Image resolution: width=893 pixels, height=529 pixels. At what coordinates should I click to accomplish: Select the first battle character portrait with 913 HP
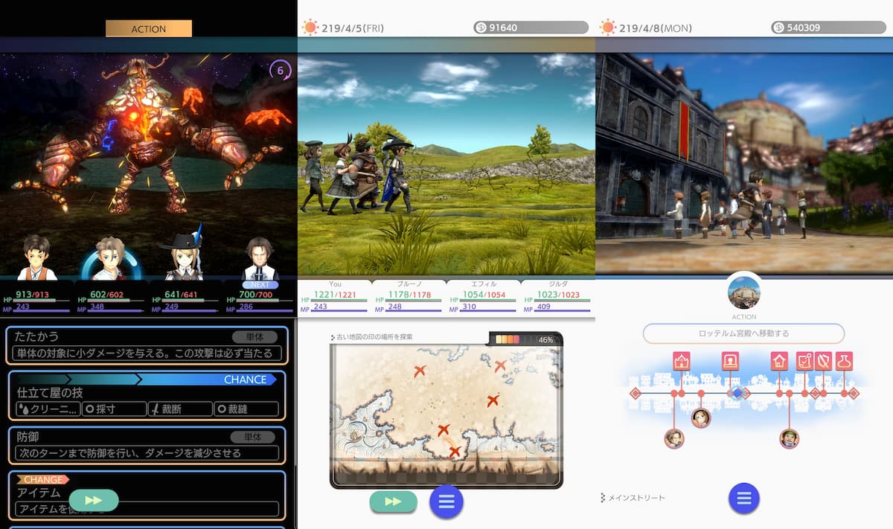click(37, 257)
